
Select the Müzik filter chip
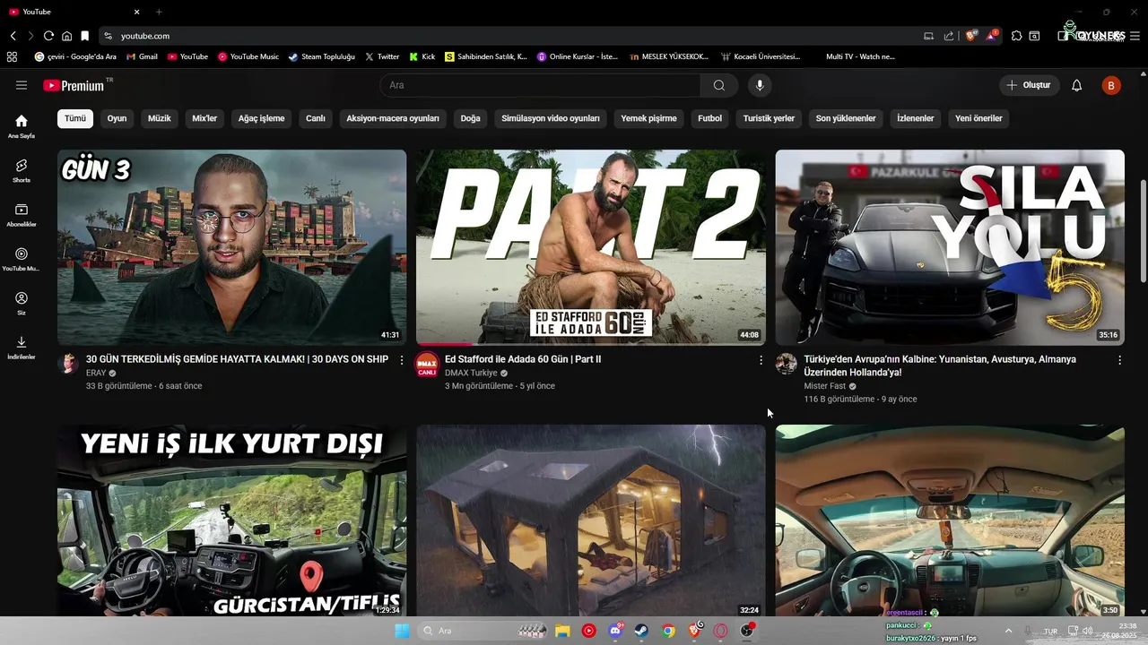pos(159,118)
